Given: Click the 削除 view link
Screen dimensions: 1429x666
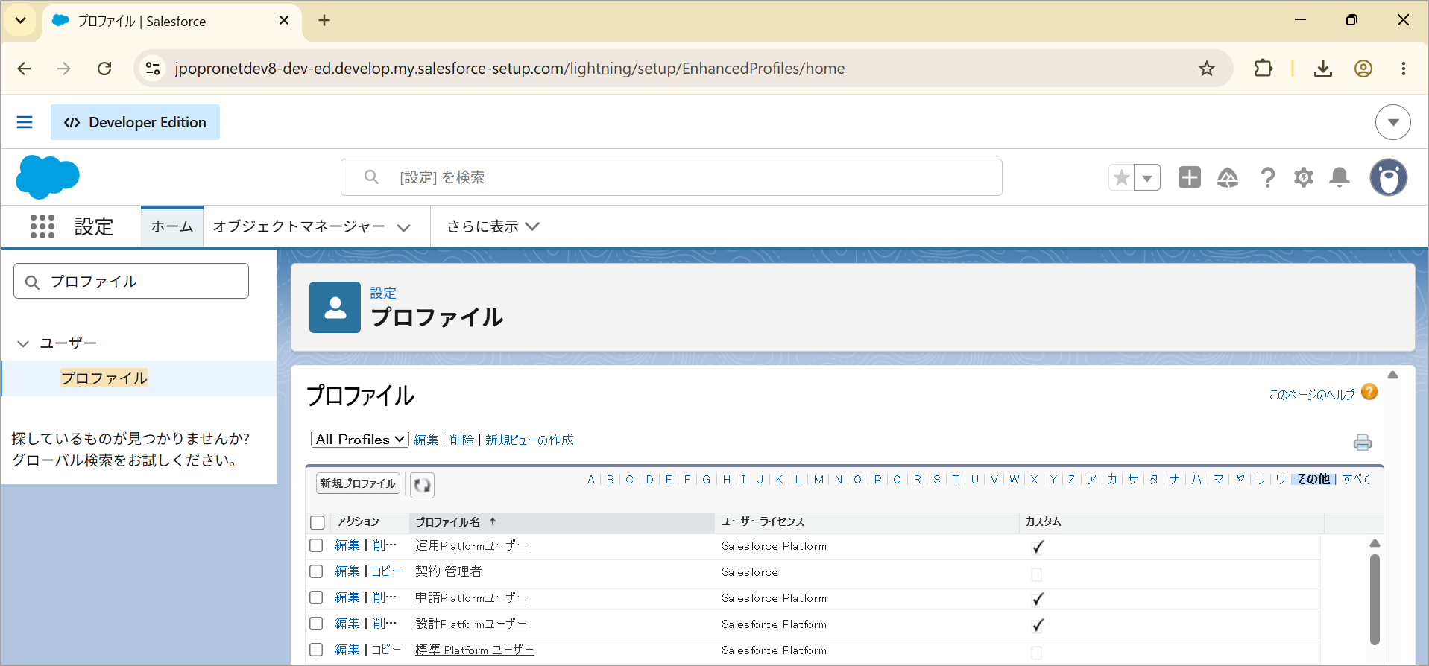Looking at the screenshot, I should [x=462, y=440].
